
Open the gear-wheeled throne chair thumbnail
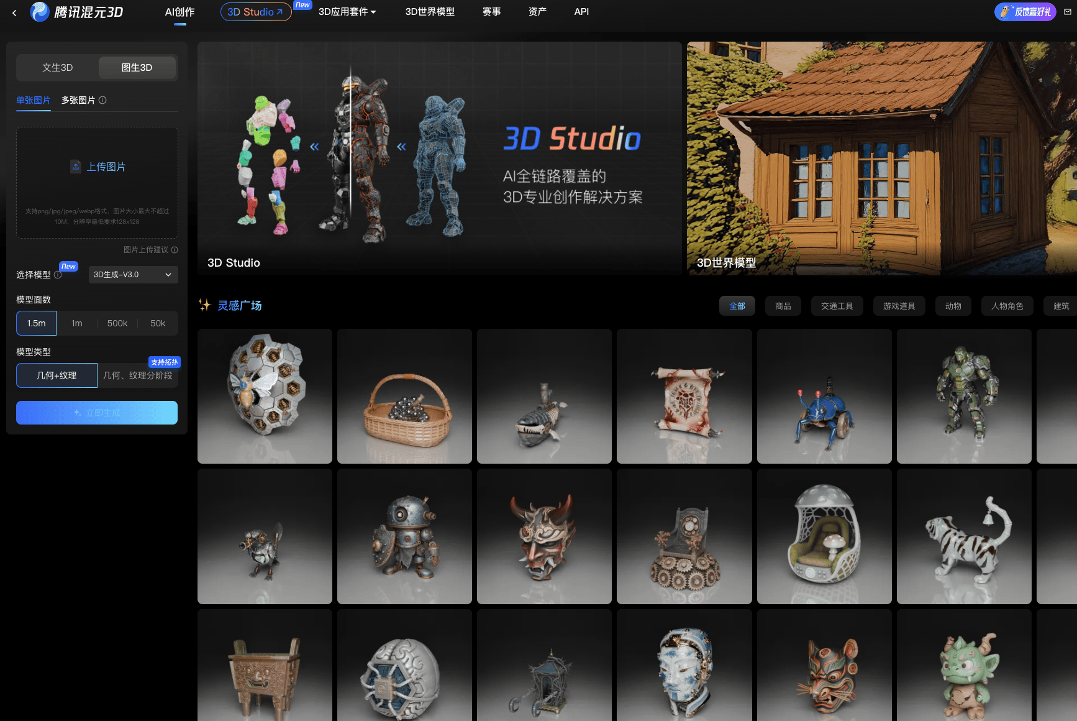pos(684,536)
